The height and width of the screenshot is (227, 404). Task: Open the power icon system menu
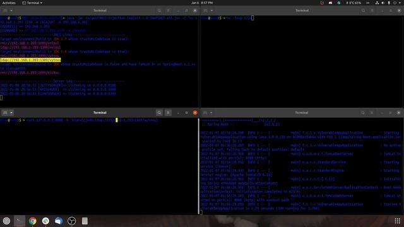[395, 3]
